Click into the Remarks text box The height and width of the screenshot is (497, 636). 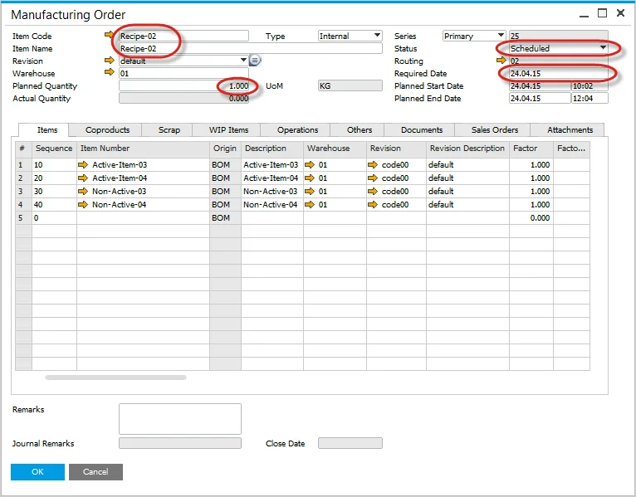coord(180,419)
